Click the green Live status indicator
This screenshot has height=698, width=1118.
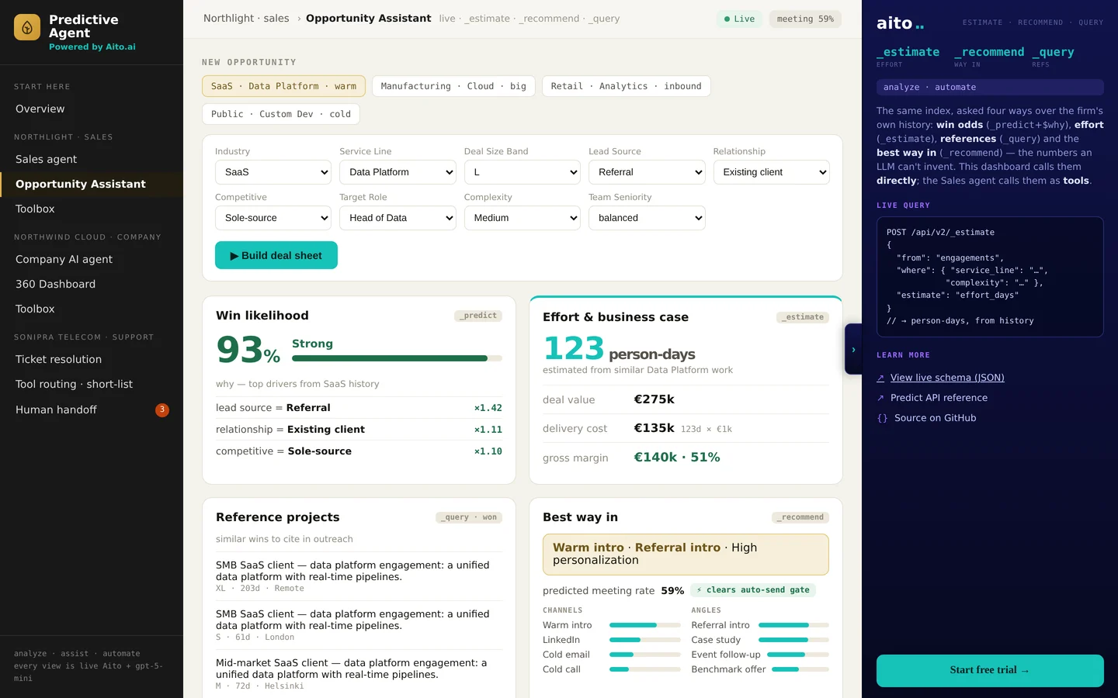click(x=739, y=19)
